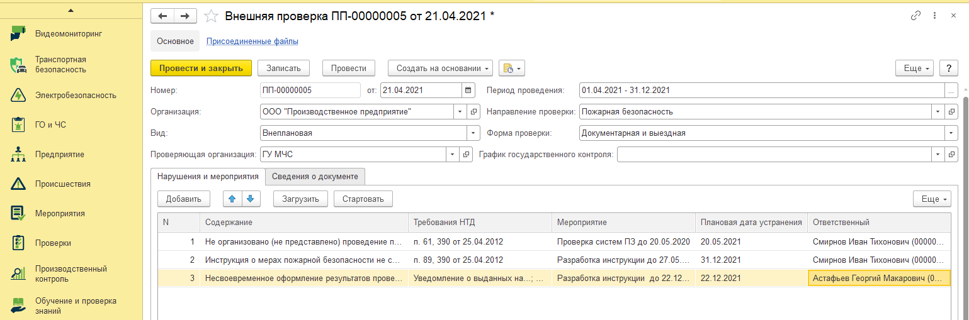Select date cell 22.12.2021
969x320 pixels.
coord(752,278)
